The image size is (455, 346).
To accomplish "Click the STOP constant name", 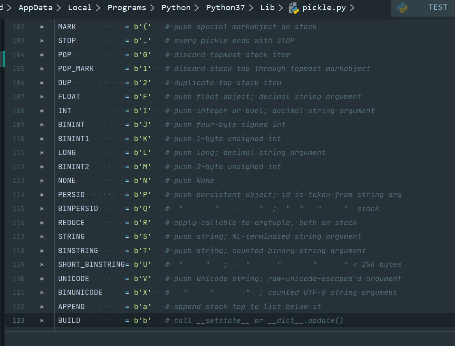I will point(67,41).
